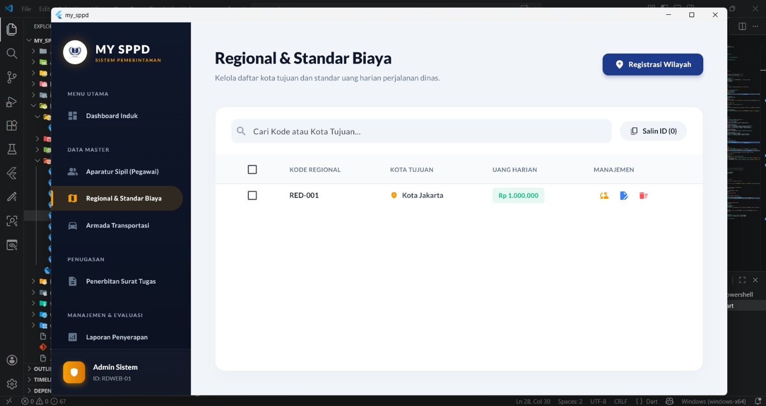The width and height of the screenshot is (766, 406).
Task: Open VS Code Testing flask icon
Action: tap(12, 149)
